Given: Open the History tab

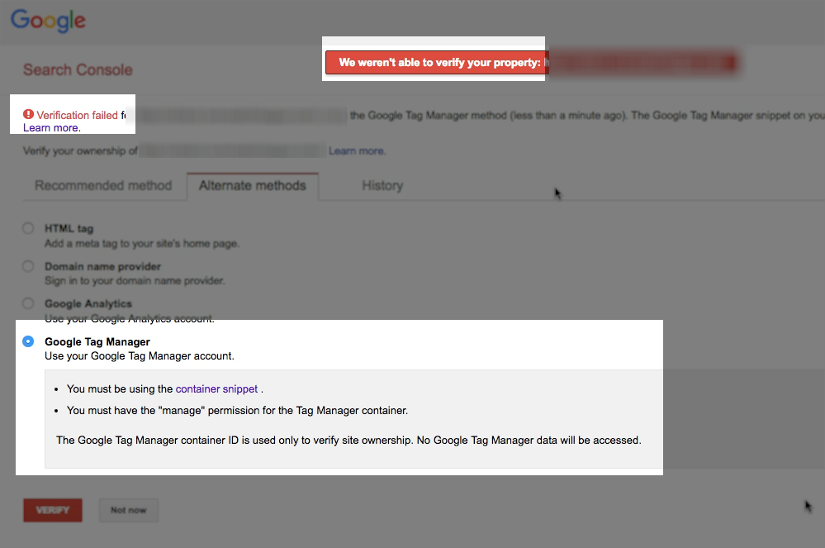Looking at the screenshot, I should 382,185.
